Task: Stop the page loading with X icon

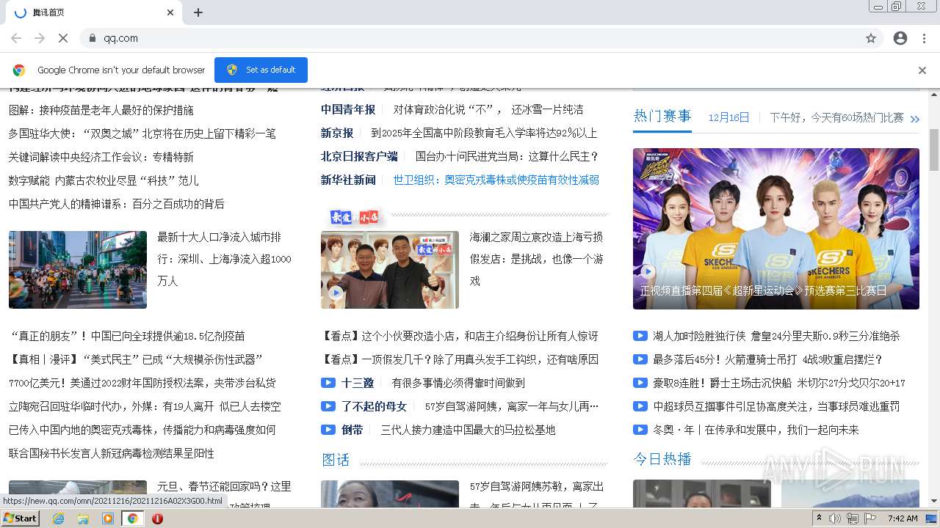Action: coord(63,38)
